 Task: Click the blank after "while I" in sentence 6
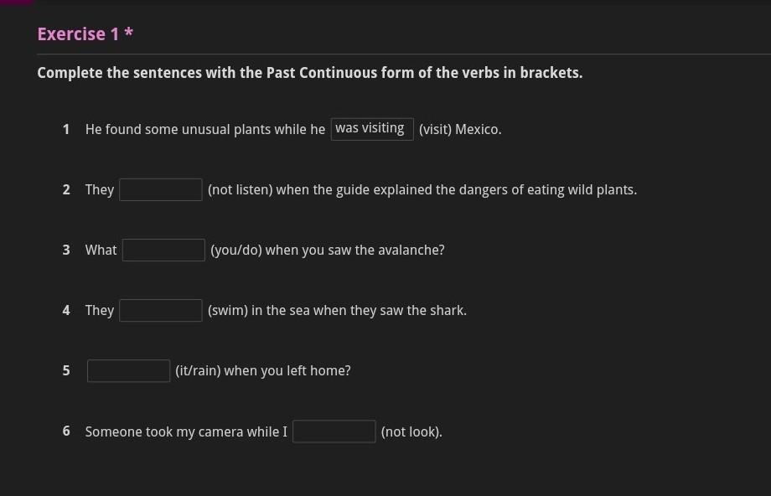(334, 431)
